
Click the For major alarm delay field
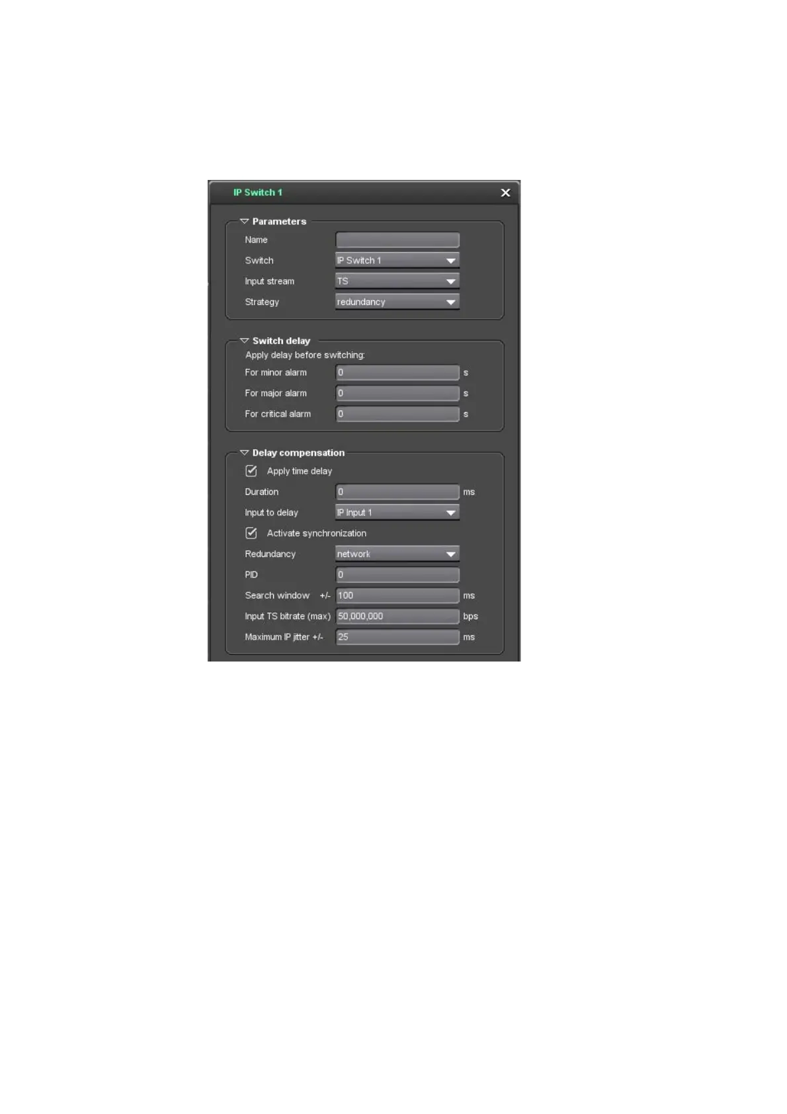[x=397, y=393]
